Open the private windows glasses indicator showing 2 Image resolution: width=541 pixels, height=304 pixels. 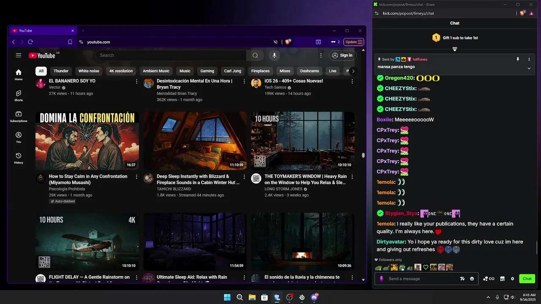pyautogui.click(x=335, y=42)
